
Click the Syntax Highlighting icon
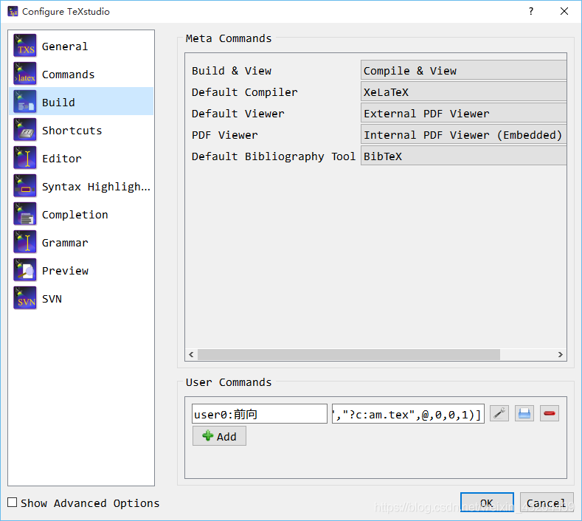click(x=25, y=186)
